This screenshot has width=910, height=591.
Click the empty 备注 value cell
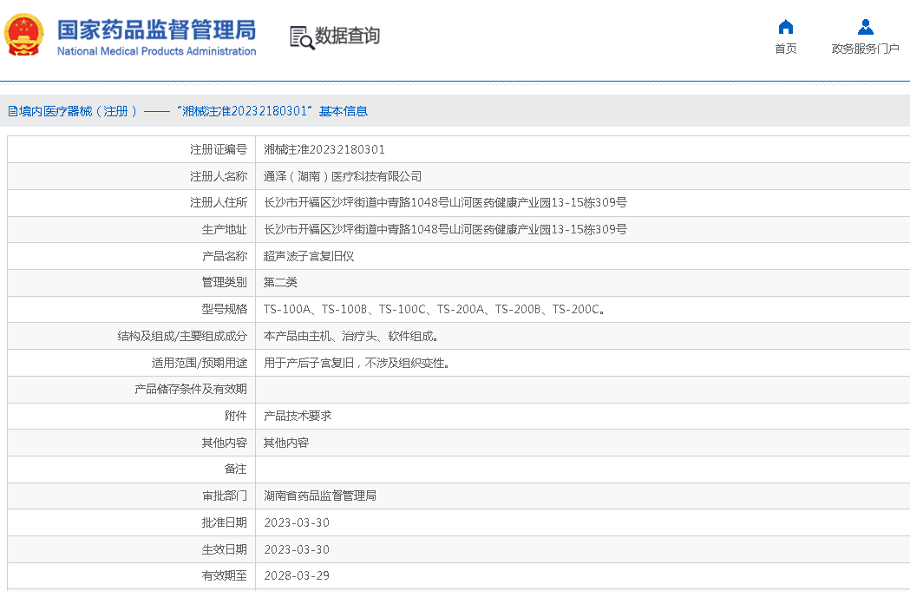pyautogui.click(x=581, y=469)
